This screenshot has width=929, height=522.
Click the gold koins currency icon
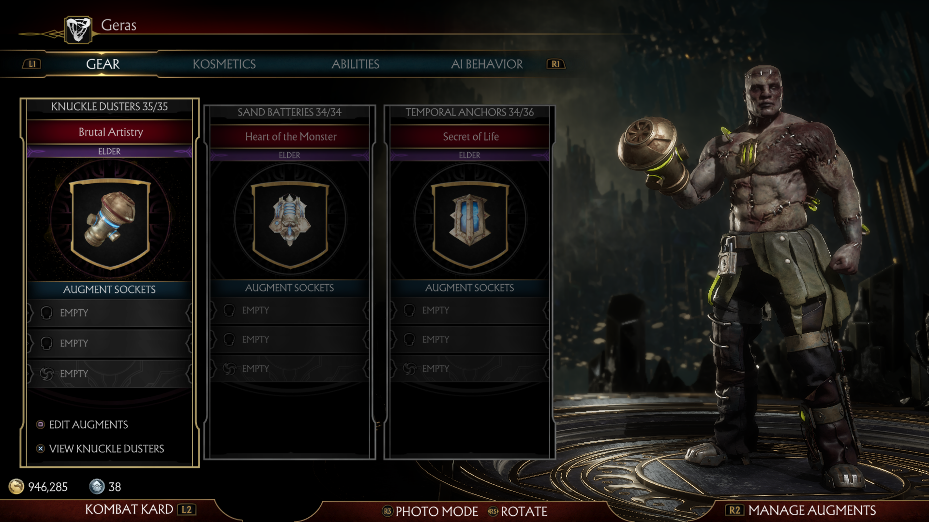coord(16,486)
